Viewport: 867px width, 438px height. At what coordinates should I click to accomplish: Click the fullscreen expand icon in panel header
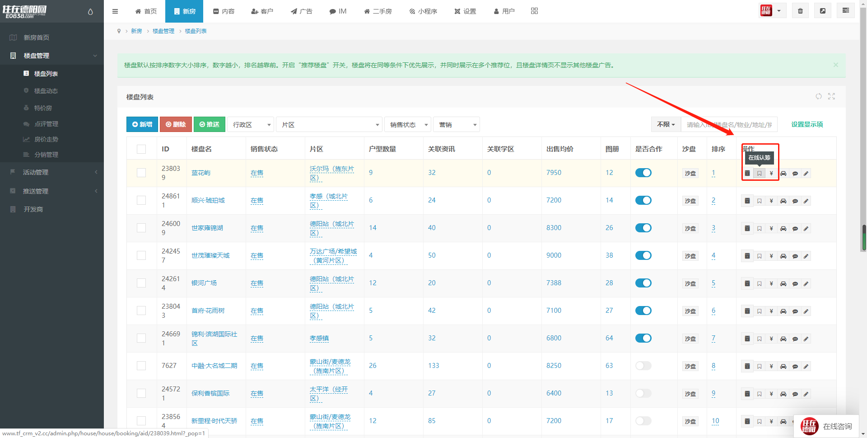point(831,96)
